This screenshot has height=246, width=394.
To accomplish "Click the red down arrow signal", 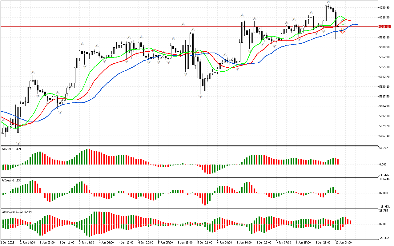I will (343, 31).
